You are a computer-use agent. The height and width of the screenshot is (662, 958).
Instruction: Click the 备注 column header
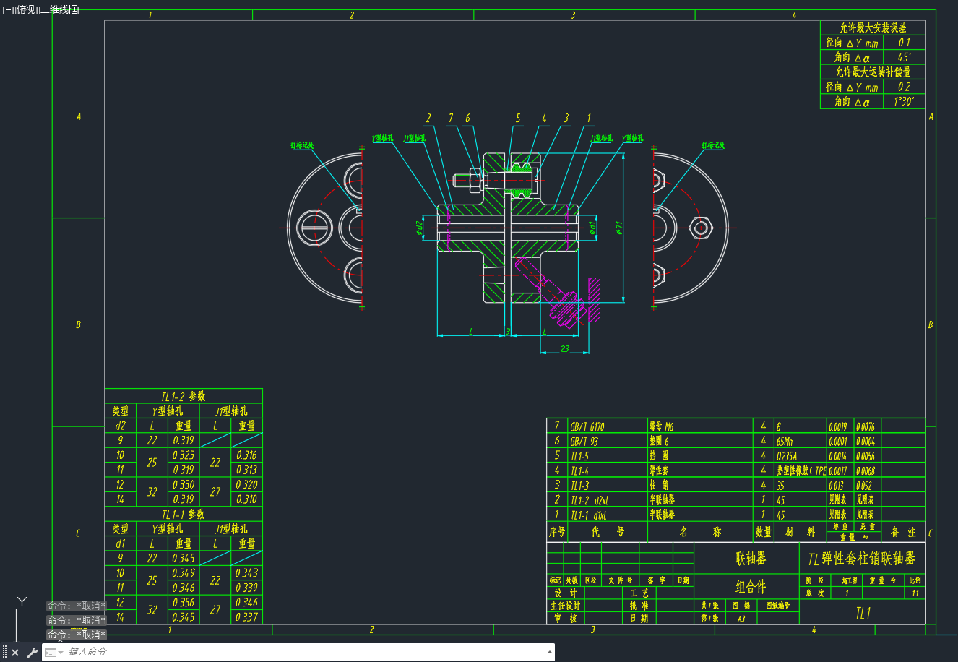click(903, 532)
